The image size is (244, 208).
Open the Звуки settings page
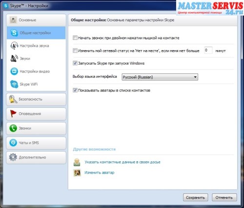[x=36, y=58]
